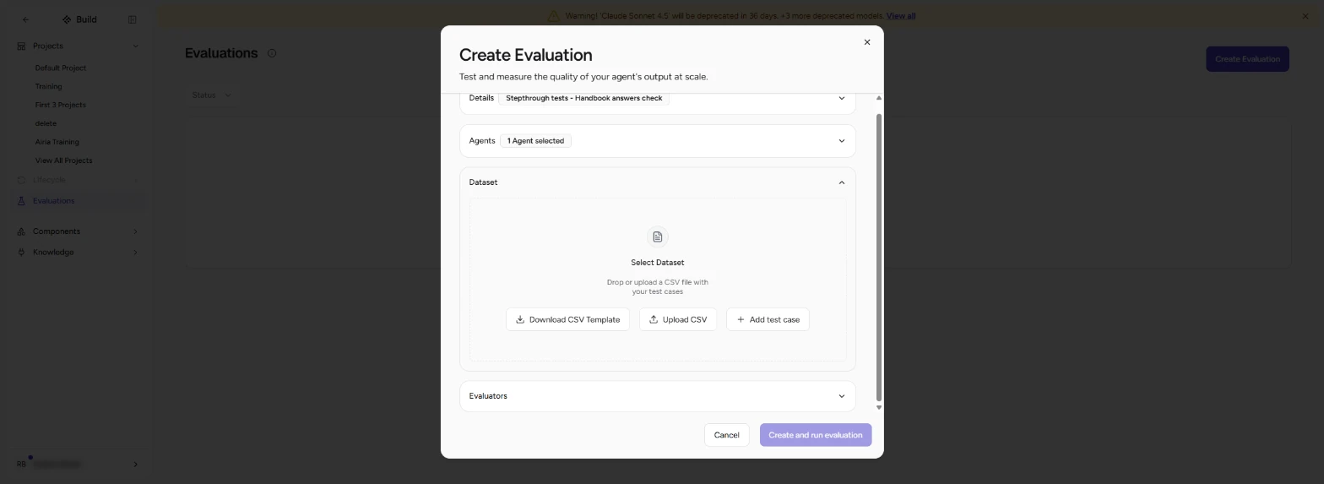Click the Evaluations flask icon
The width and height of the screenshot is (1324, 484).
click(x=21, y=201)
